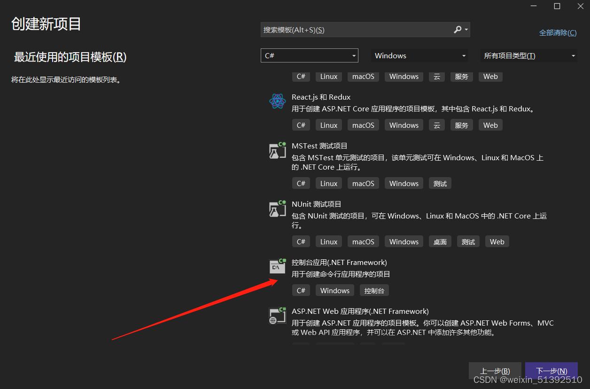Select the MSTest 测试项目 template title
Screen dimensions: 590x389
[x=319, y=146]
